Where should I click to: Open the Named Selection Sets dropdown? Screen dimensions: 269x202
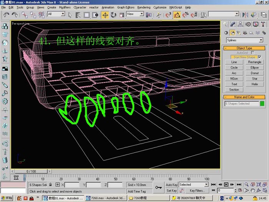click(x=224, y=14)
